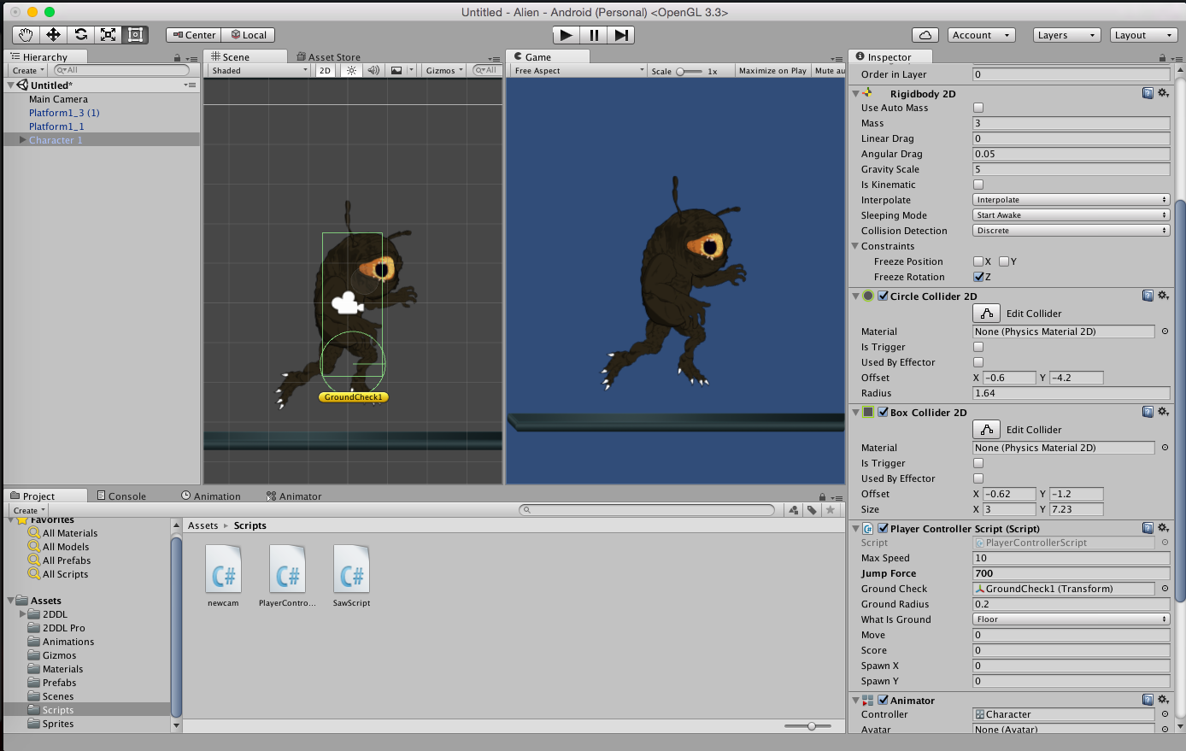The height and width of the screenshot is (751, 1186).
Task: Open Player Controller Script gear menu
Action: click(1163, 528)
